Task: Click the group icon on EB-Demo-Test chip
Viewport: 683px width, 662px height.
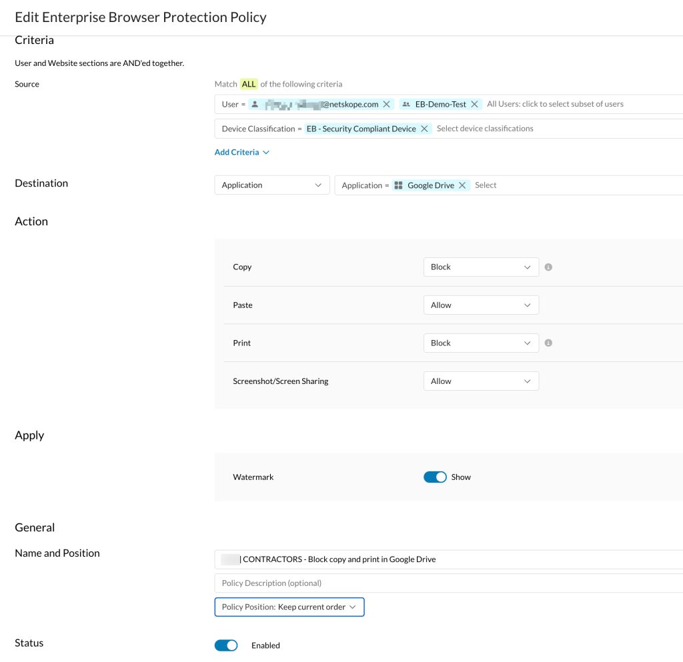Action: point(406,105)
